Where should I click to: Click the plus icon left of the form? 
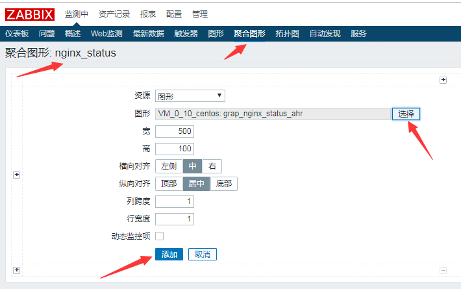click(x=16, y=175)
